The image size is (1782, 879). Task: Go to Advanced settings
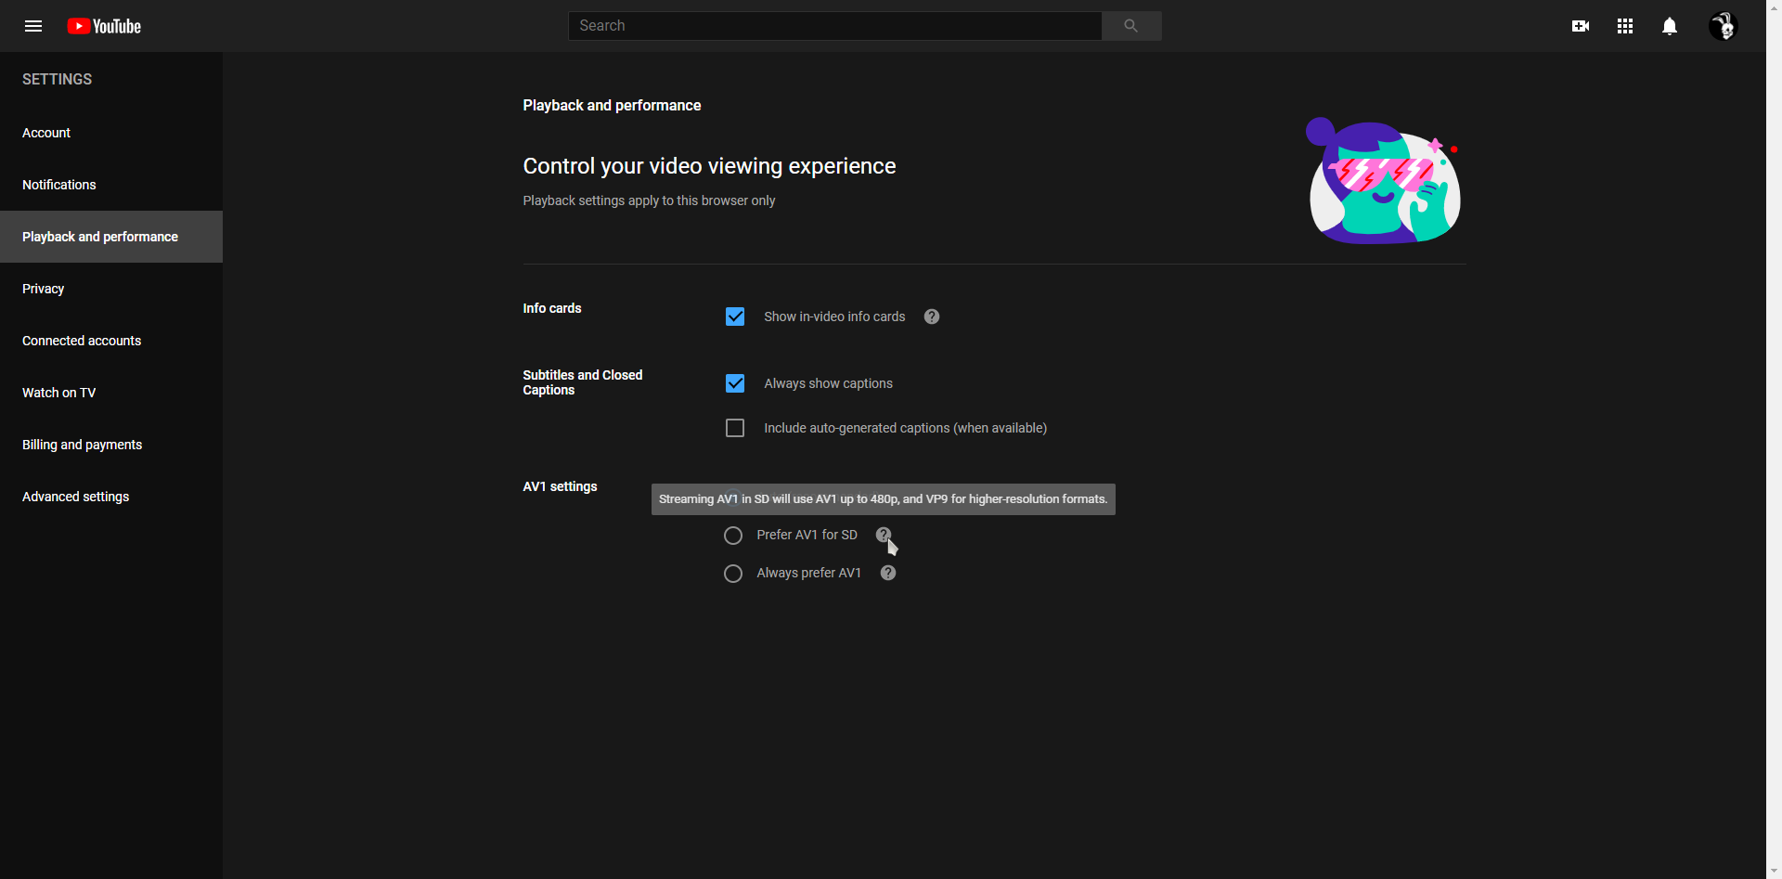(x=76, y=497)
